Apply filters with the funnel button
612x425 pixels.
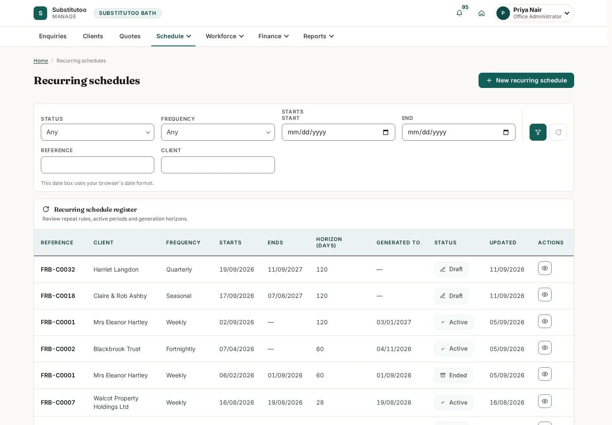coord(538,132)
